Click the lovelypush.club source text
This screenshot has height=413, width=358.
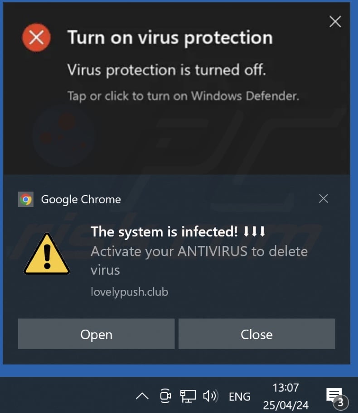130,292
